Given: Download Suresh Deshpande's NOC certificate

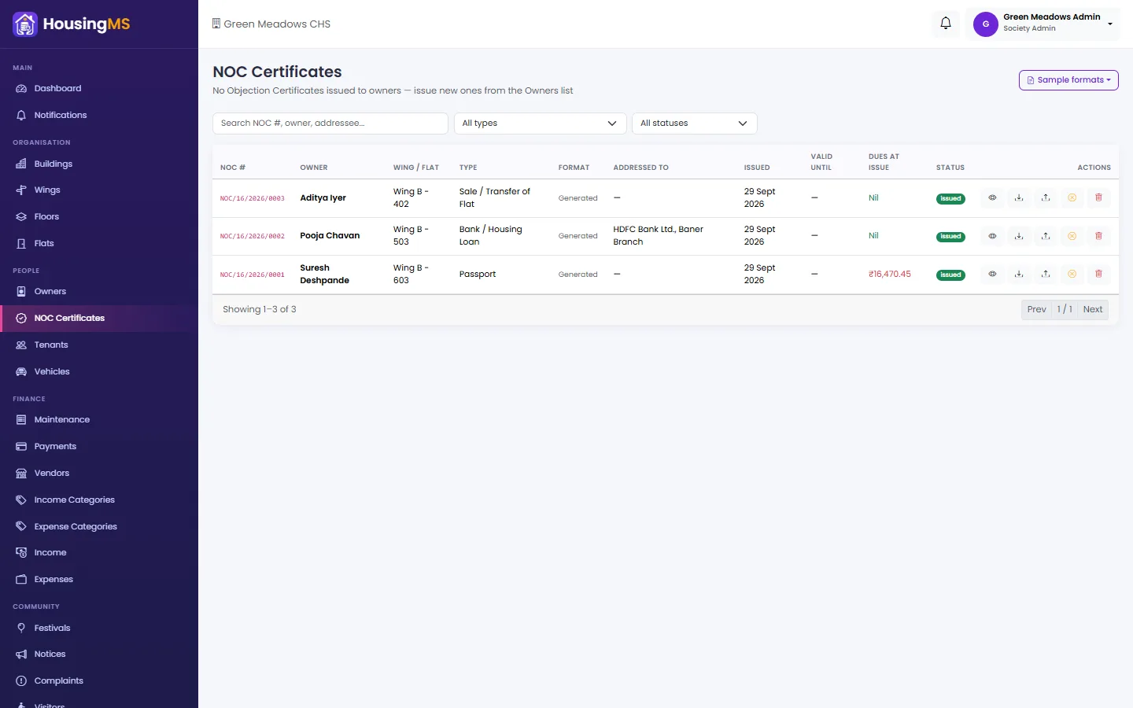Looking at the screenshot, I should pos(1019,274).
